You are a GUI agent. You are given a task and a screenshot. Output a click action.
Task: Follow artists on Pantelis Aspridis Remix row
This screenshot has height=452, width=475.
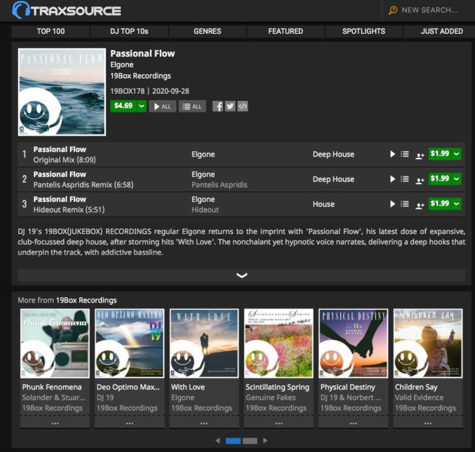(x=420, y=181)
